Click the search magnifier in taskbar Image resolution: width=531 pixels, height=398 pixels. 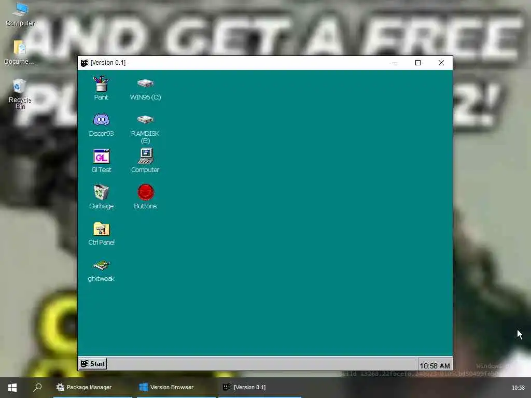coord(37,388)
